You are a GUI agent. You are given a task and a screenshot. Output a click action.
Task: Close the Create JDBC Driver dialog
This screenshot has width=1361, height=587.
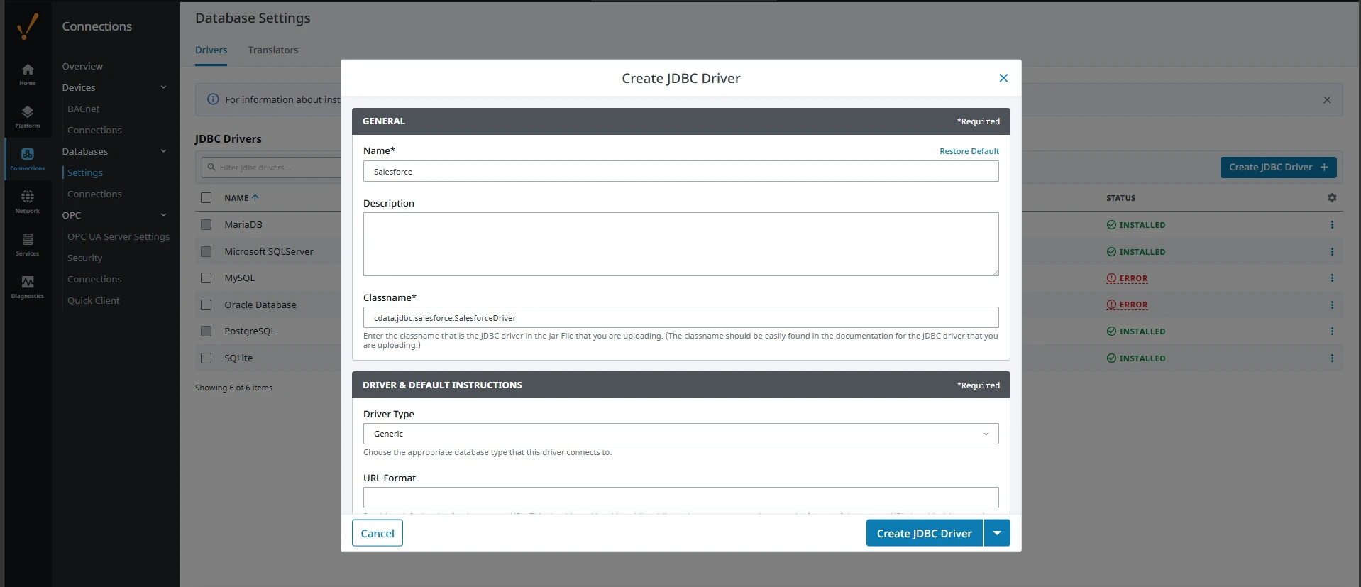1003,78
